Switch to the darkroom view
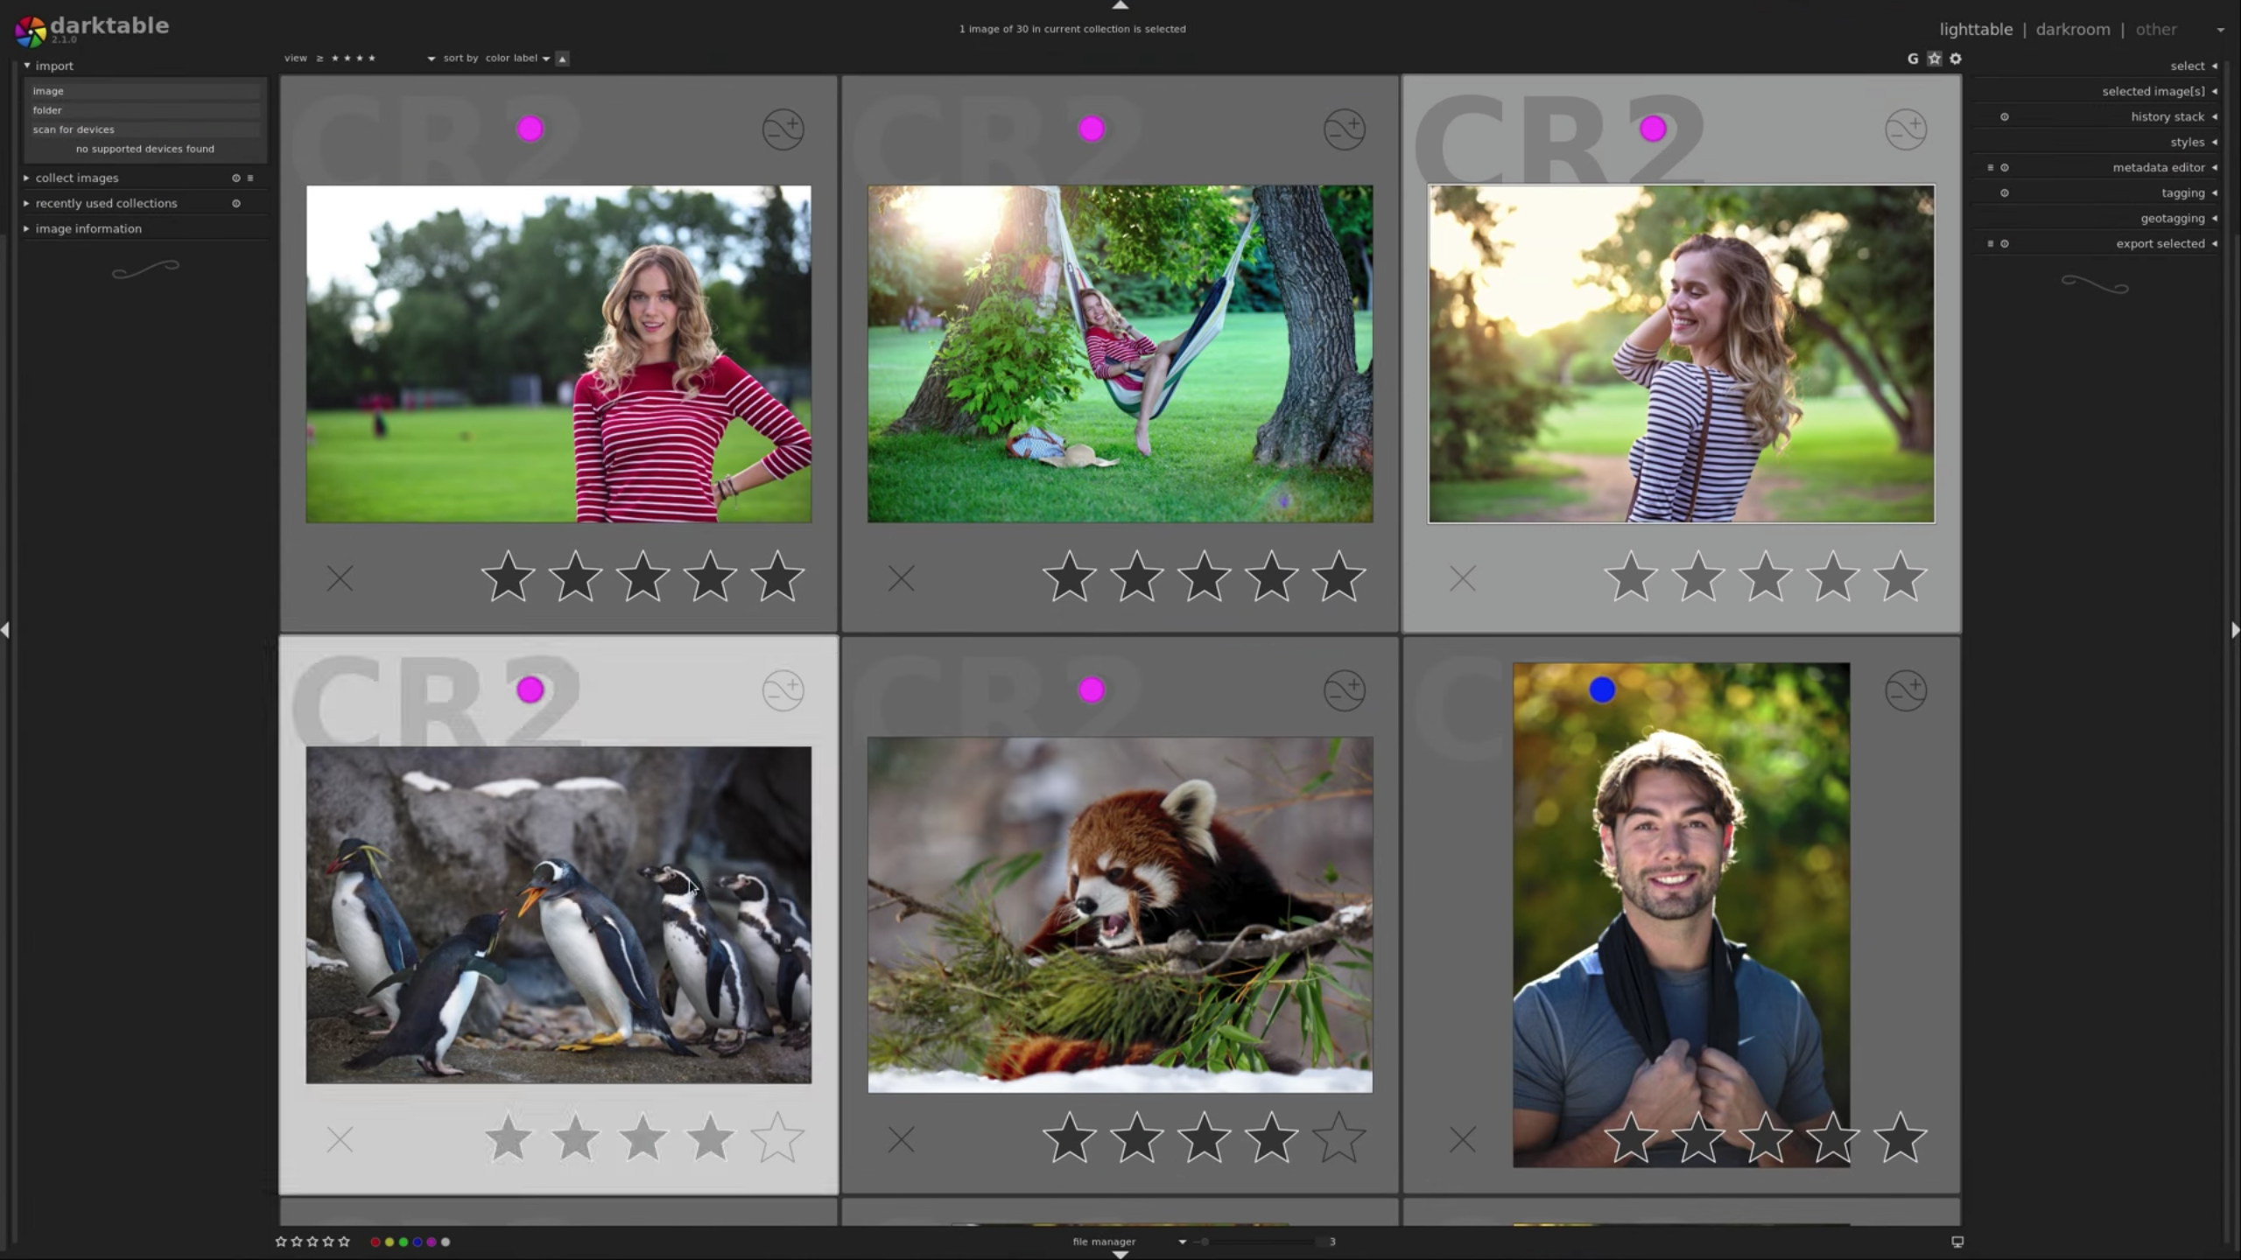 click(x=2071, y=29)
